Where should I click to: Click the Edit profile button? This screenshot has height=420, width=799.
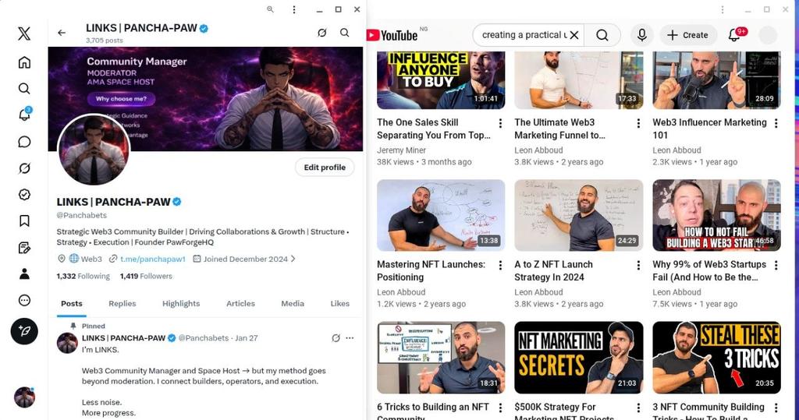point(325,167)
